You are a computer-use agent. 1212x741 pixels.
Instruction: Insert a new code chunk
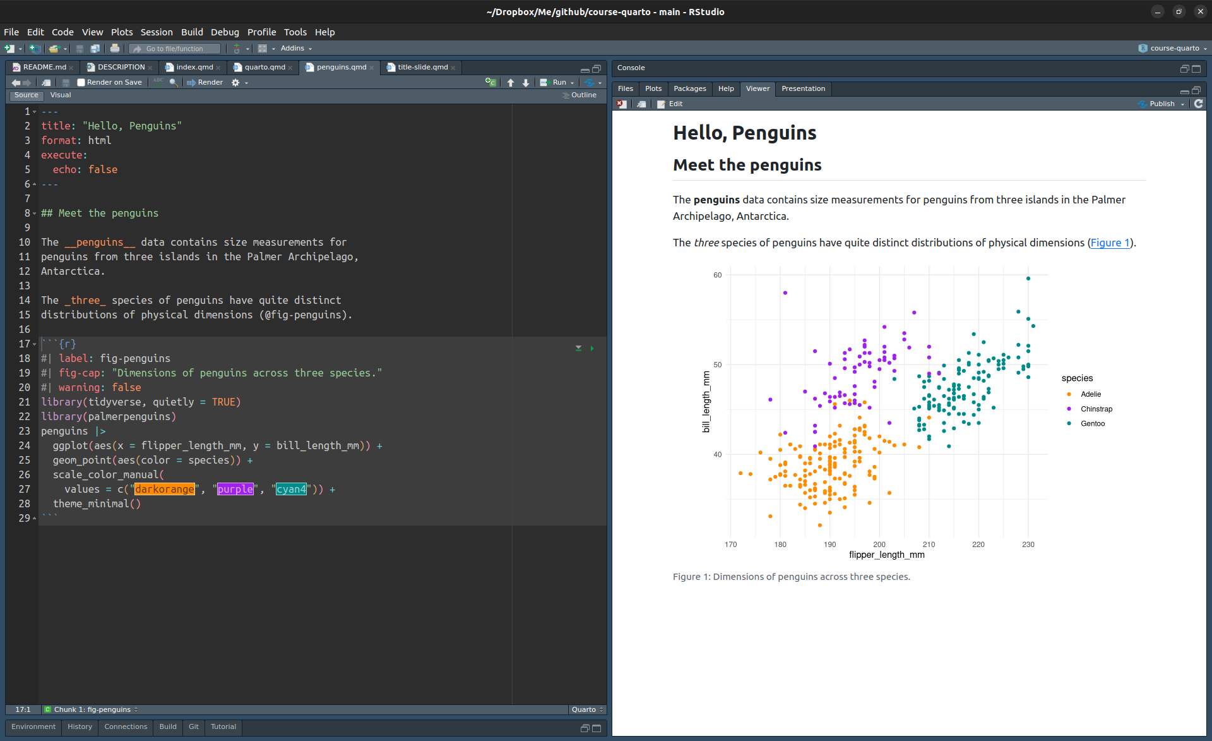click(x=490, y=83)
